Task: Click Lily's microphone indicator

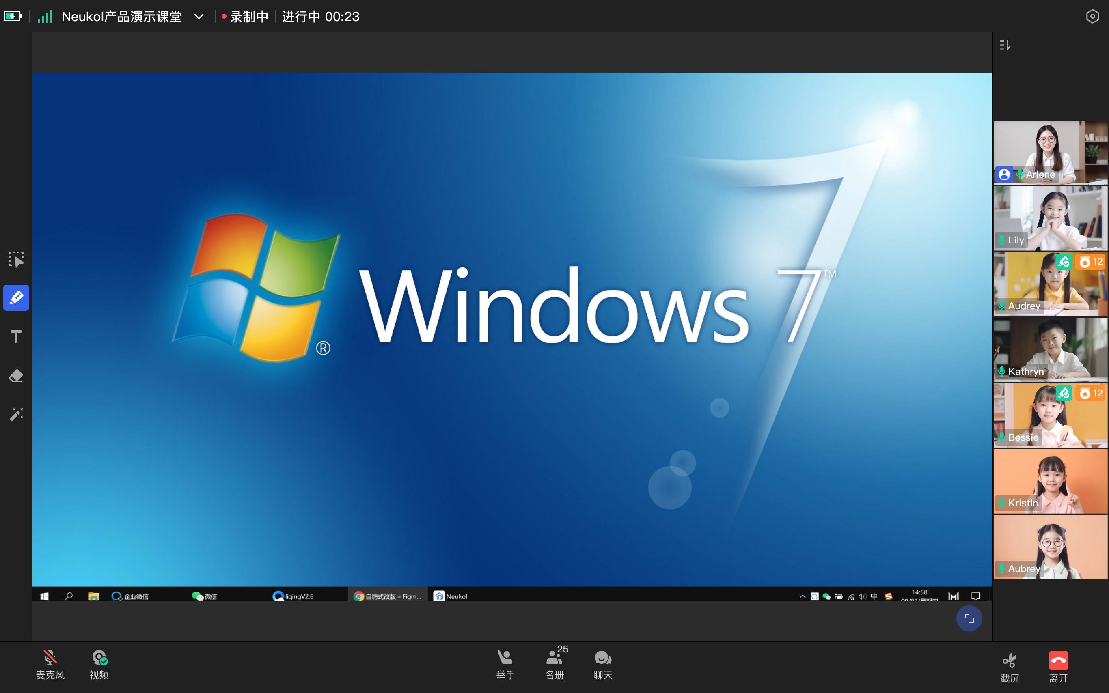Action: [x=1002, y=240]
